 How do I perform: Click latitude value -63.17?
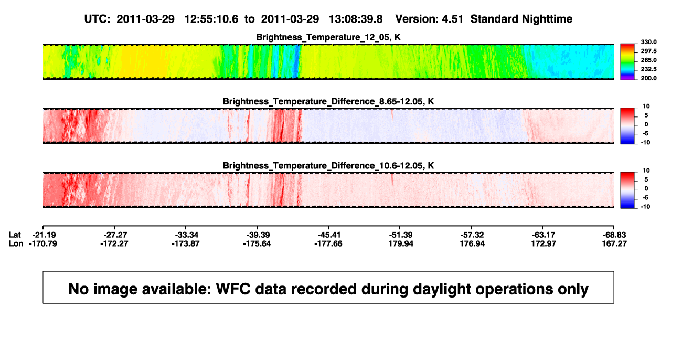point(543,235)
